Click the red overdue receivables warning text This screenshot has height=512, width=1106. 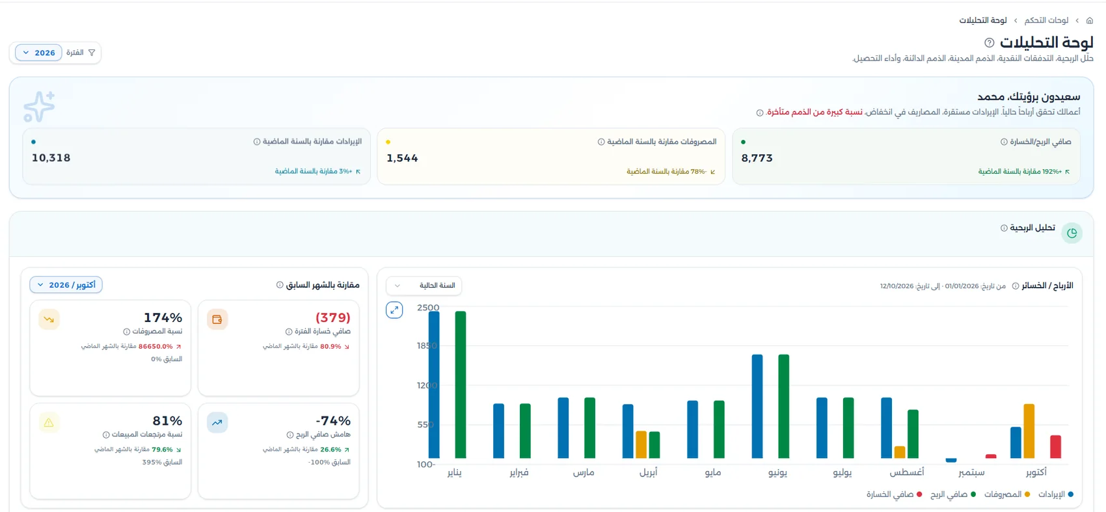(x=815, y=112)
